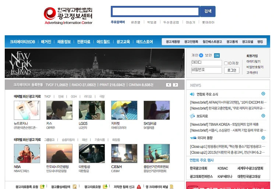This screenshot has width=276, height=189.
Task: Open the 애드스토어 menu
Action: (144, 42)
